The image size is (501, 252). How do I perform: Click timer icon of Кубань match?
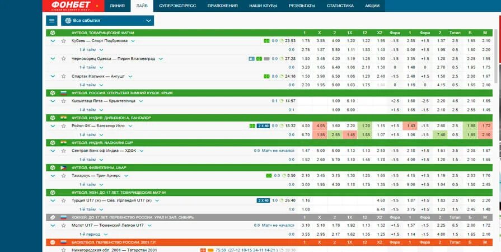tap(281, 41)
